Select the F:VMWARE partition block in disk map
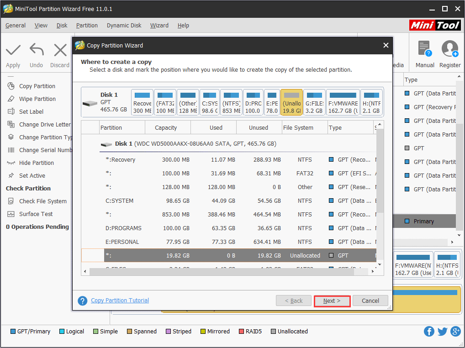Screen dimensions: 465x348 [x=343, y=103]
